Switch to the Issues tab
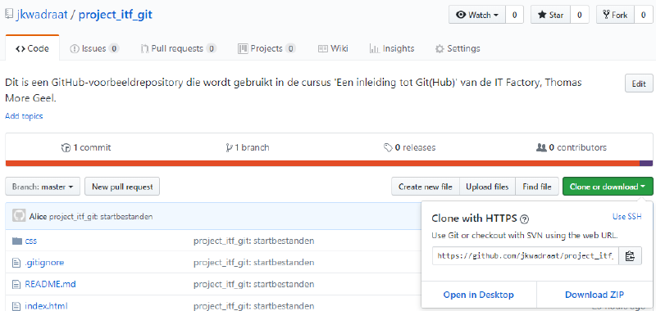The width and height of the screenshot is (656, 311). pos(94,48)
